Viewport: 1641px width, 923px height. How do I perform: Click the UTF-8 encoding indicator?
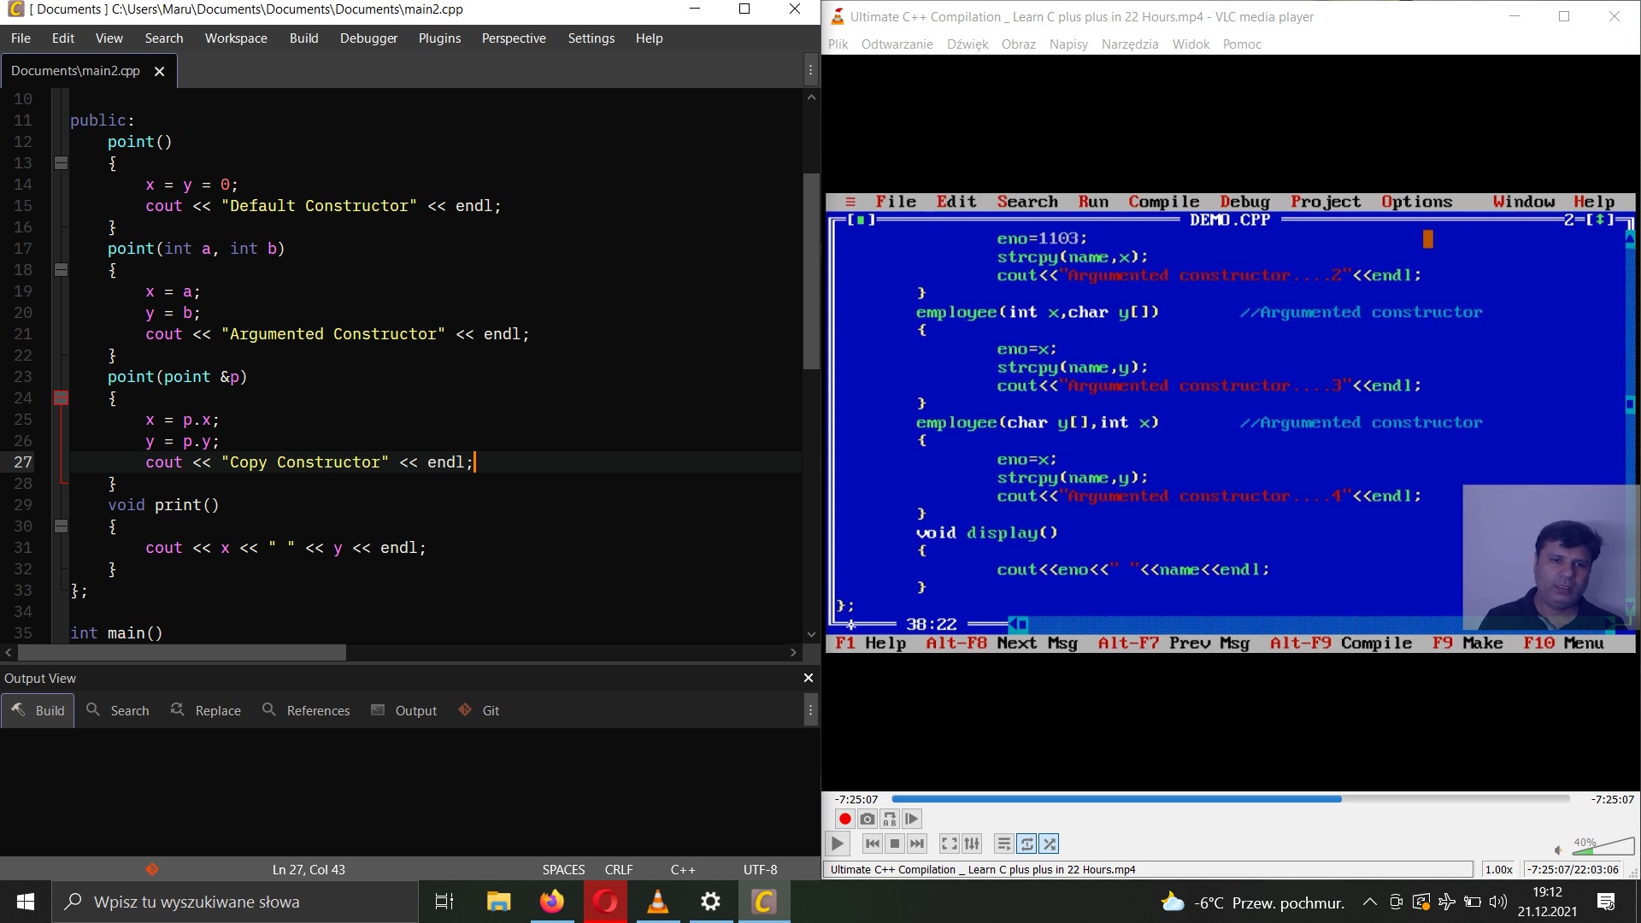[x=760, y=869]
